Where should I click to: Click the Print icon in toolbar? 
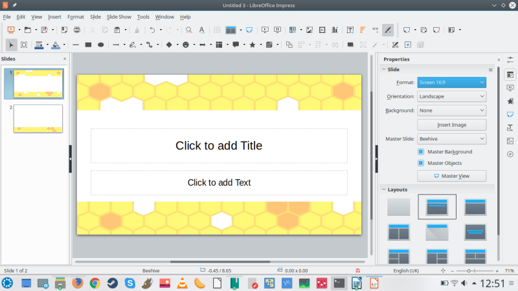[x=77, y=30]
